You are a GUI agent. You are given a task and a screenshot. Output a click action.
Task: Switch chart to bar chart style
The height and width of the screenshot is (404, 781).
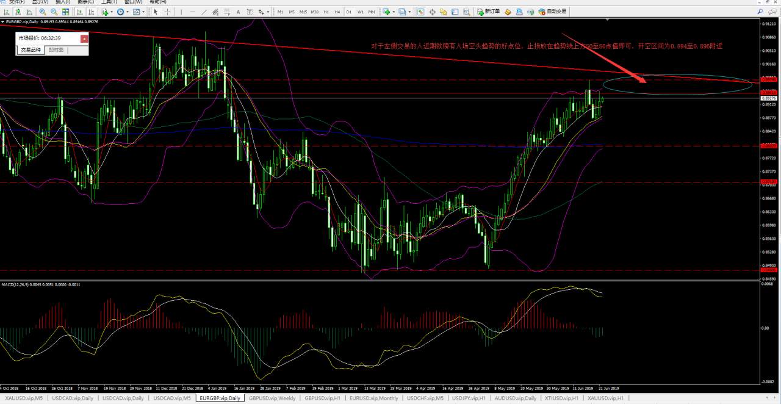7,12
